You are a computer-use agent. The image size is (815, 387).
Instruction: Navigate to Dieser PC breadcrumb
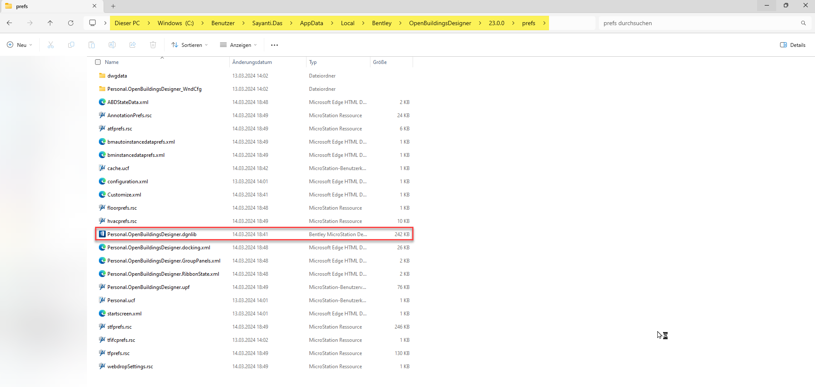coord(127,23)
